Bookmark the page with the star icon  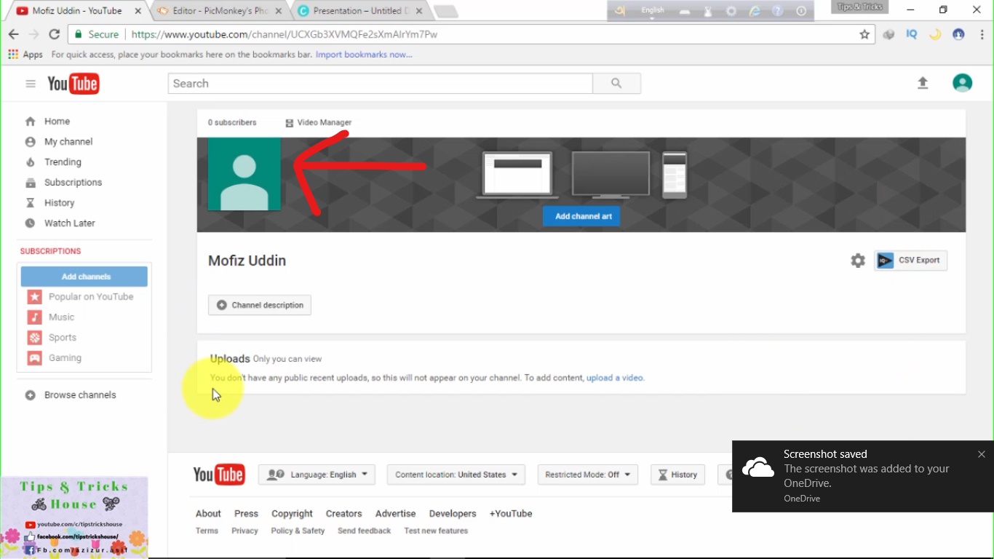coord(864,34)
